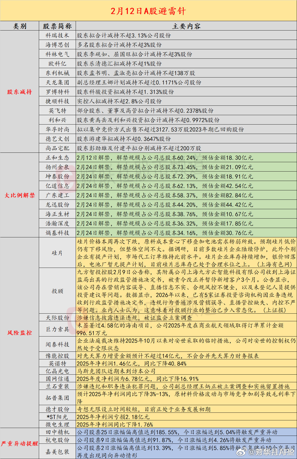Click stock name '拓普集团'

pos(57,398)
